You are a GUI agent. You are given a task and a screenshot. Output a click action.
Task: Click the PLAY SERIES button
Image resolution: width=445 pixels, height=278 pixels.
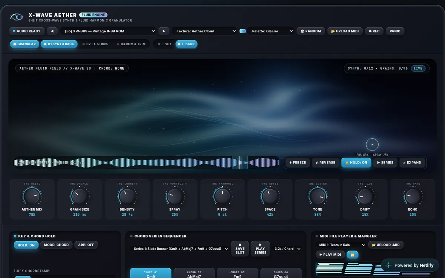tap(260, 249)
